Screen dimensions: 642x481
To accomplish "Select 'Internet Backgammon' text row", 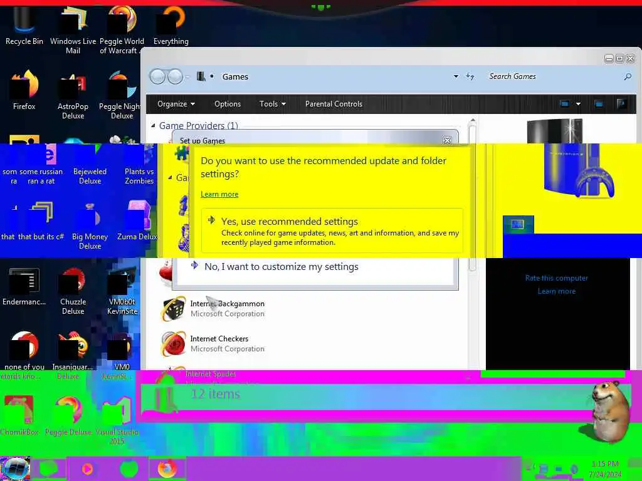I will 227,304.
